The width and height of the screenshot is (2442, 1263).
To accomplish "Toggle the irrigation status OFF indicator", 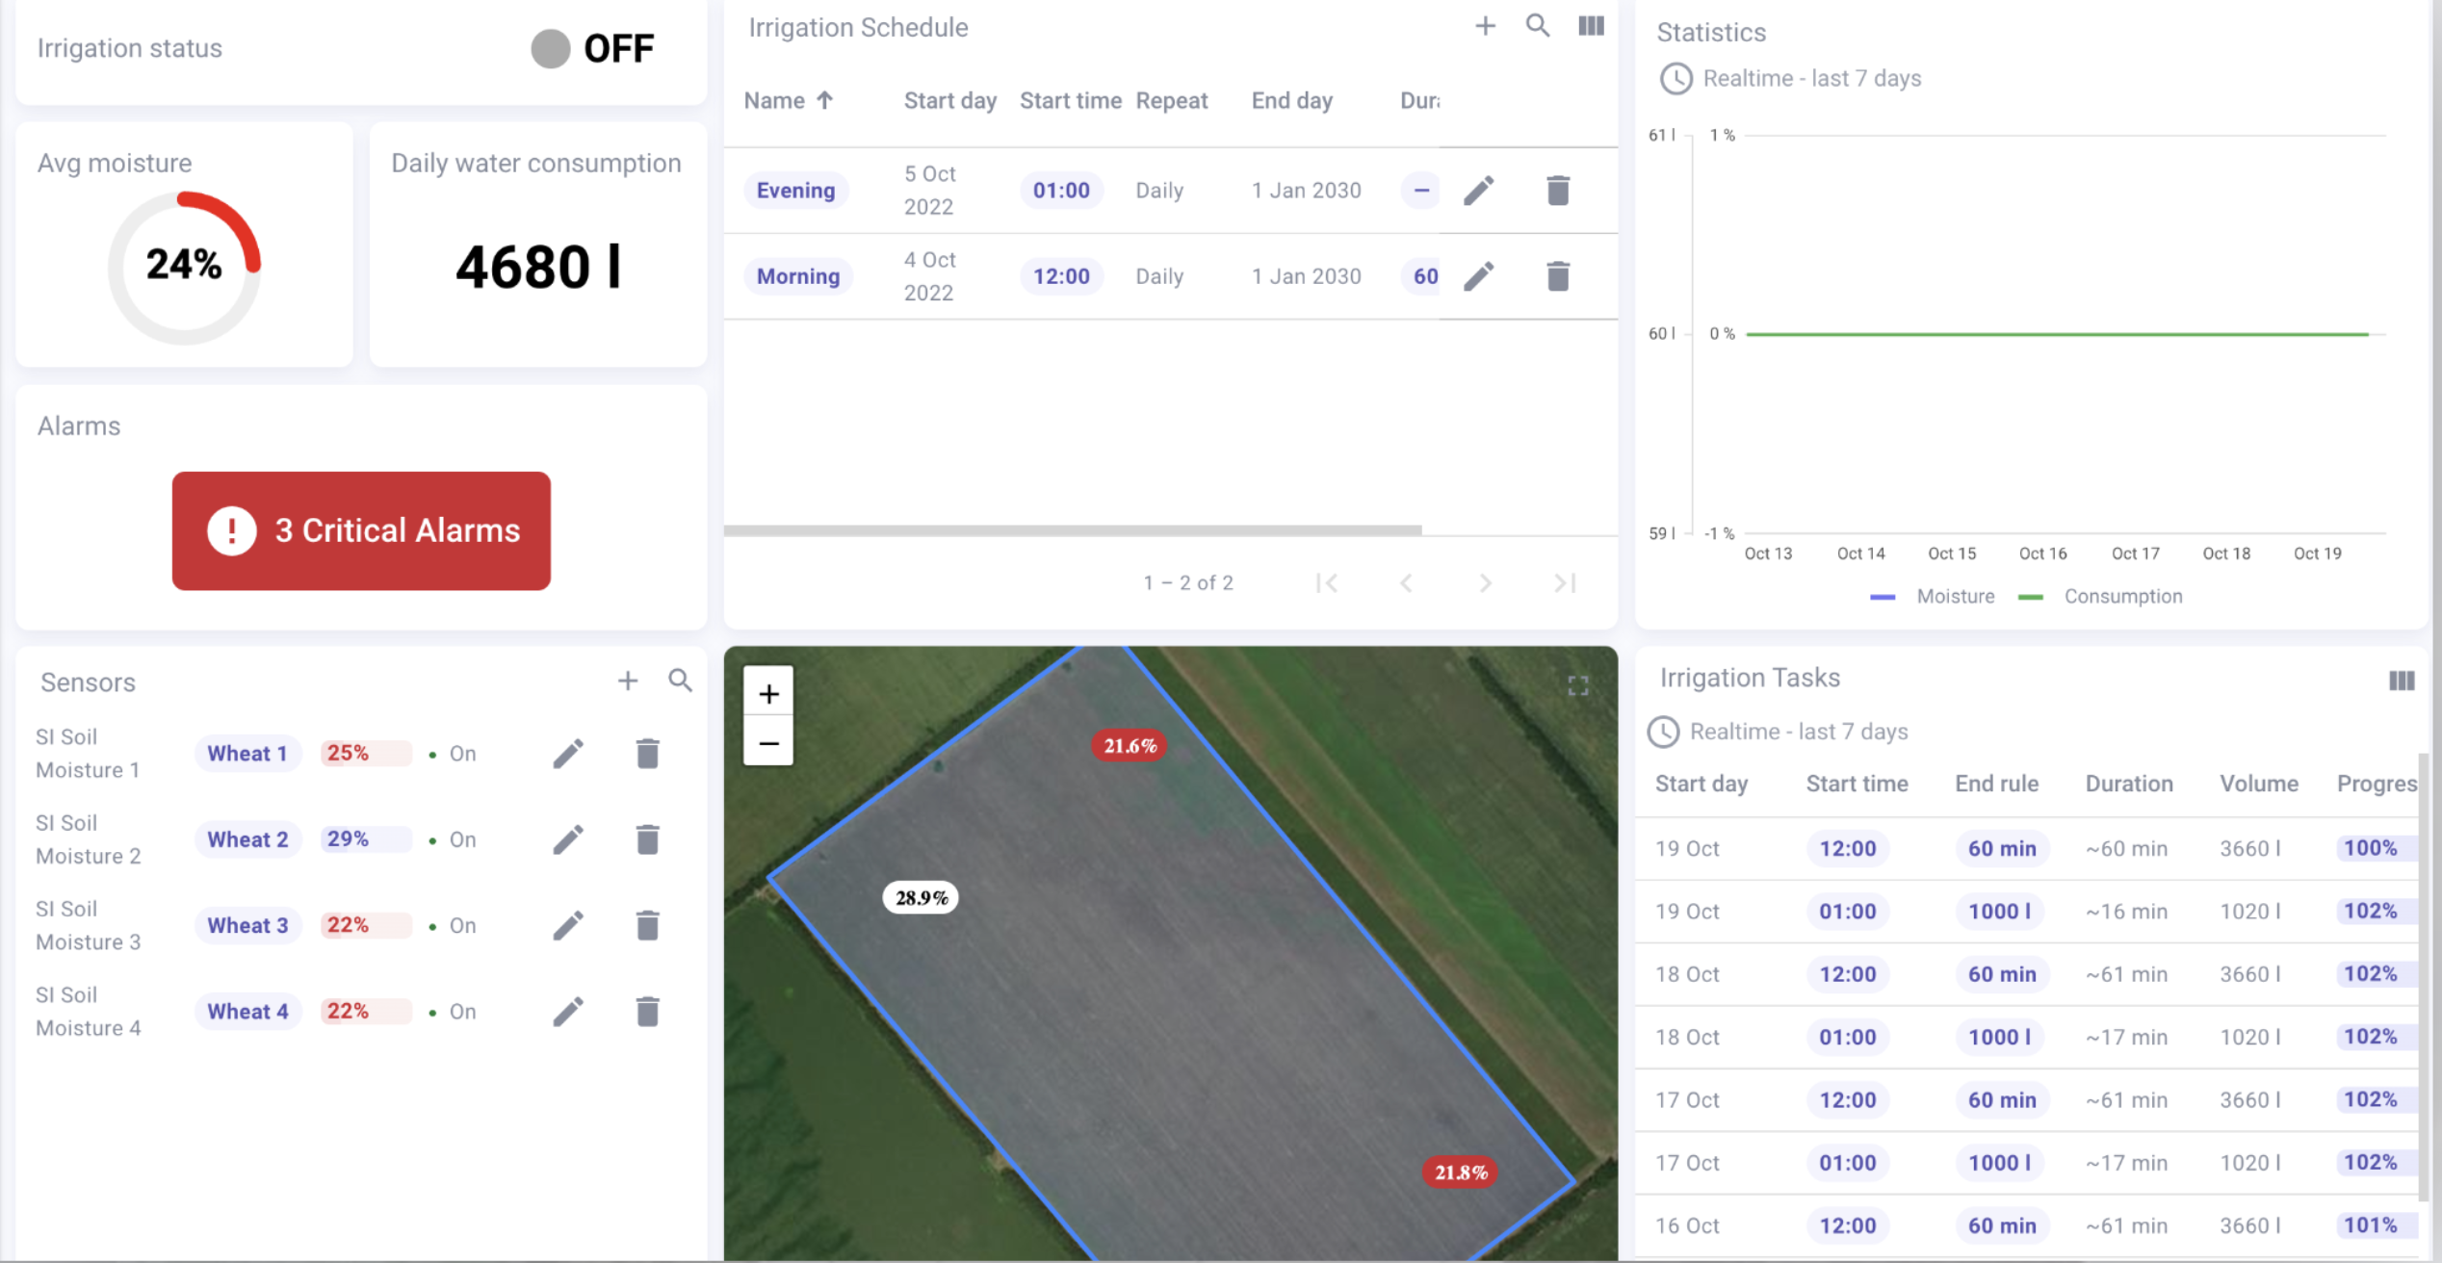I will point(551,49).
